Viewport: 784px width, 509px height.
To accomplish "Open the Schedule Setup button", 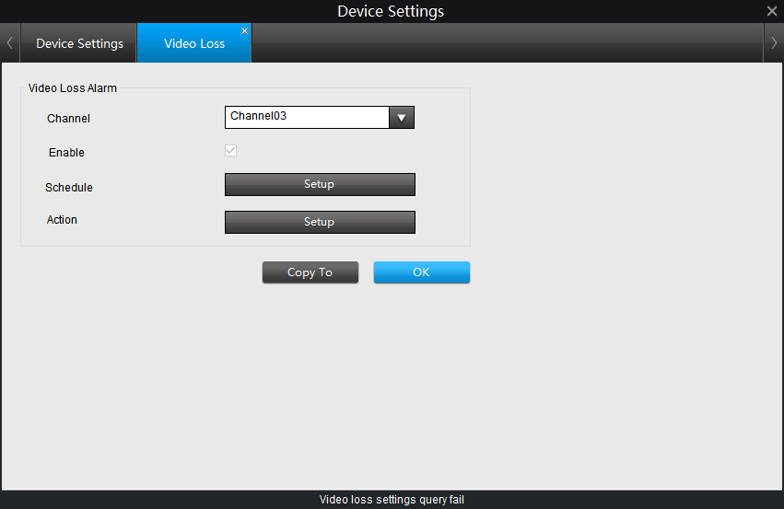I will click(320, 184).
